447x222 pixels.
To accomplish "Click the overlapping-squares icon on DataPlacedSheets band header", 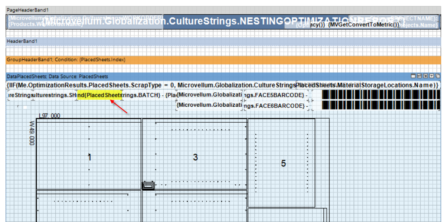I will click(x=438, y=76).
